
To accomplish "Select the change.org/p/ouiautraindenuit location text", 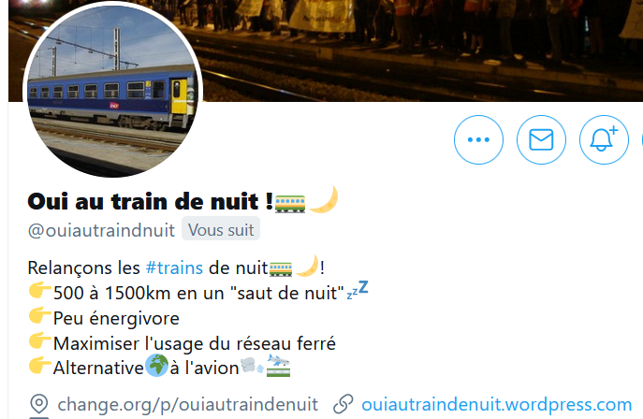I will click(188, 405).
